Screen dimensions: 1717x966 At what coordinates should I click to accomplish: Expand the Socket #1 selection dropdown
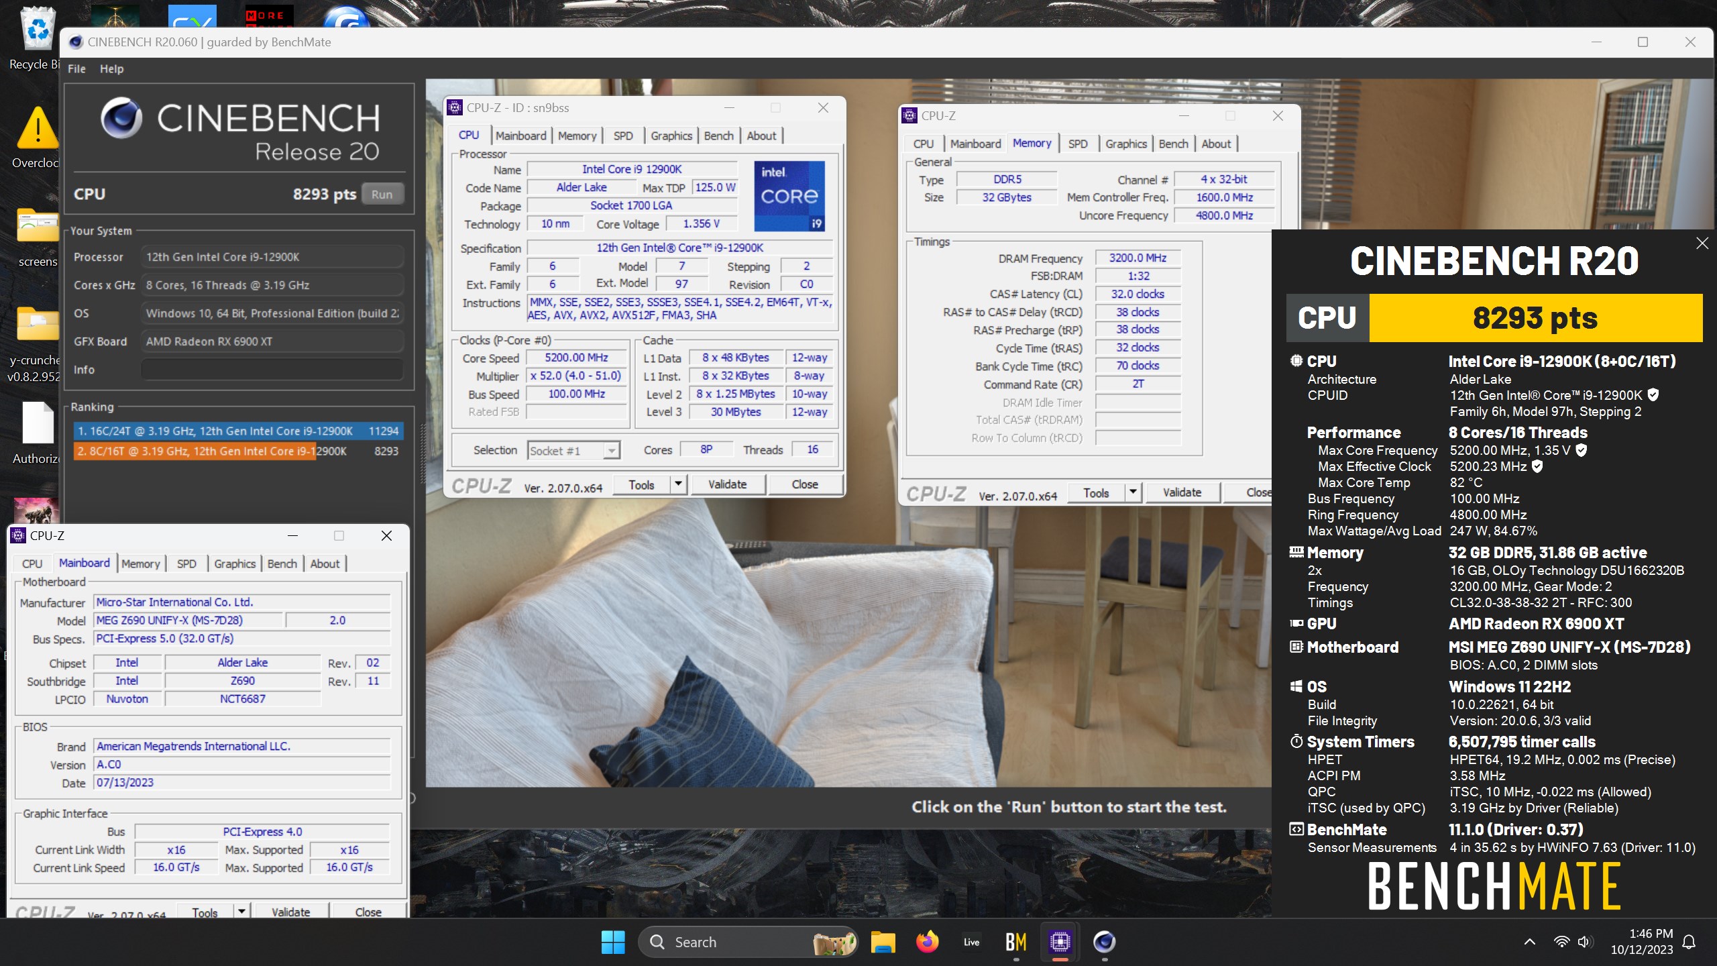[x=611, y=451]
